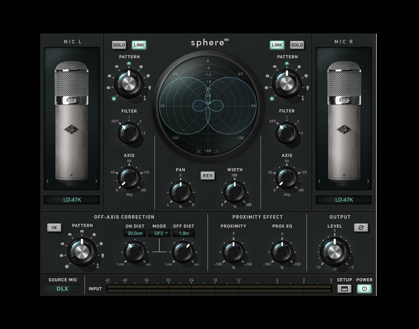Toggle the output phase invert button
Image resolution: width=419 pixels, height=329 pixels.
[361, 228]
